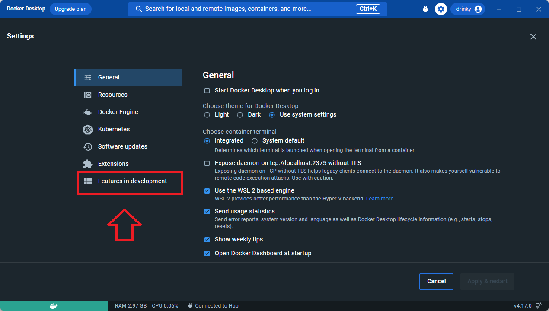Uncheck Show weekly tips
This screenshot has height=311, width=549.
[x=207, y=240]
